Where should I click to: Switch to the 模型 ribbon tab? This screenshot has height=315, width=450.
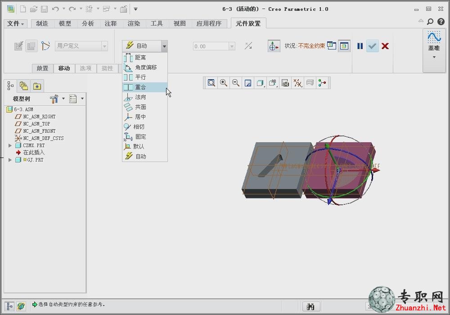pyautogui.click(x=65, y=23)
